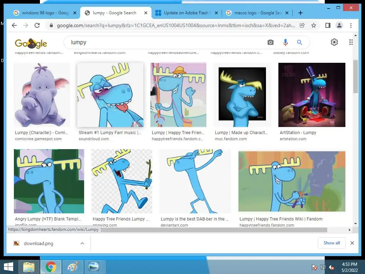Click the vertical scrollbar down arrow
365x274 pixels.
click(355, 224)
